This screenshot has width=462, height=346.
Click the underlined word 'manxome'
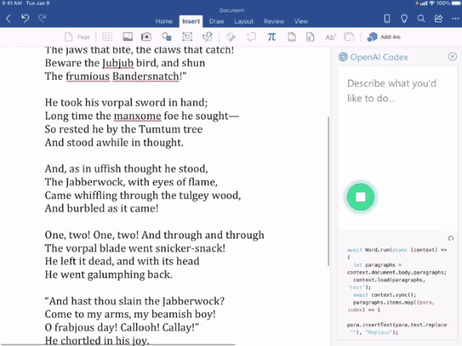137,116
